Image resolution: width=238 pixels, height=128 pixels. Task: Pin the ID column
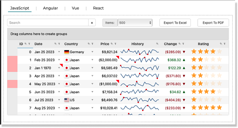(26, 44)
